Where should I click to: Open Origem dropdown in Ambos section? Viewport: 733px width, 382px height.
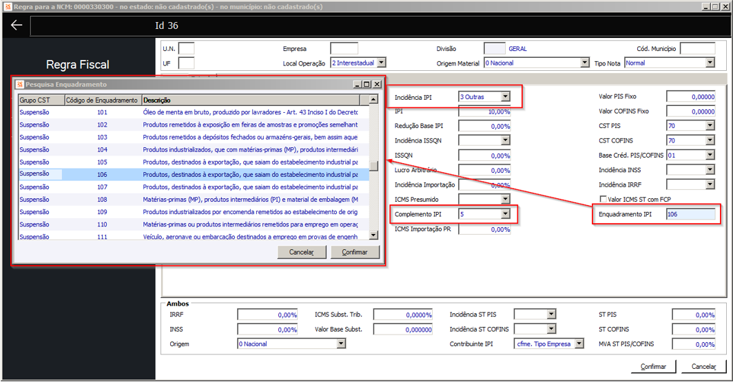[341, 343]
